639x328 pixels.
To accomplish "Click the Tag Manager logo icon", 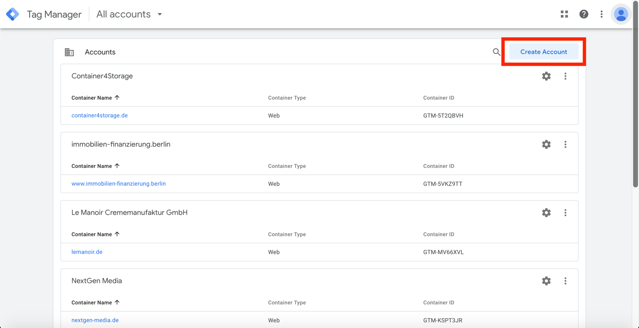I will pyautogui.click(x=13, y=14).
